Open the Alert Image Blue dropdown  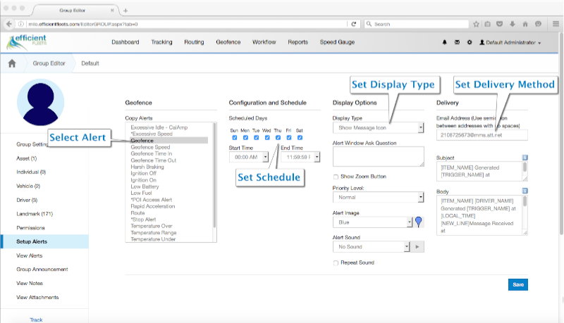pyautogui.click(x=372, y=222)
